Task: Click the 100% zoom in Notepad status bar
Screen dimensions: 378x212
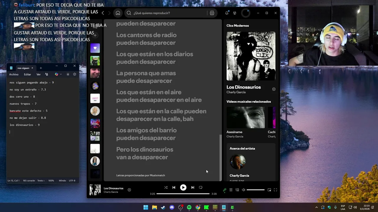Action: click(x=51, y=180)
